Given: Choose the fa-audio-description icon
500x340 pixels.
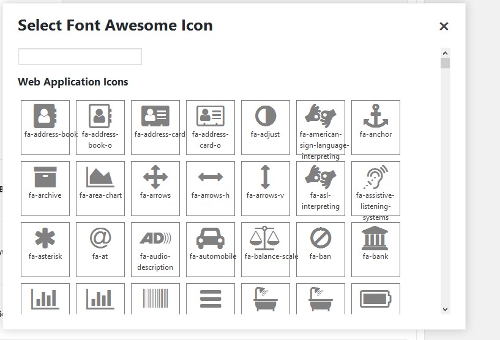Looking at the screenshot, I should pyautogui.click(x=155, y=250).
